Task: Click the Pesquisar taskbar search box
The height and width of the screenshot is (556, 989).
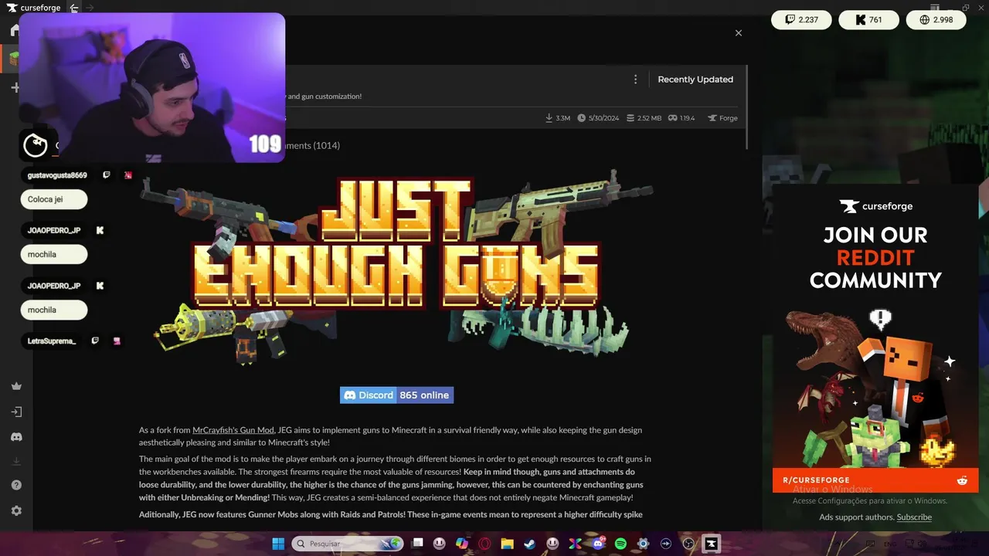Action: (347, 544)
